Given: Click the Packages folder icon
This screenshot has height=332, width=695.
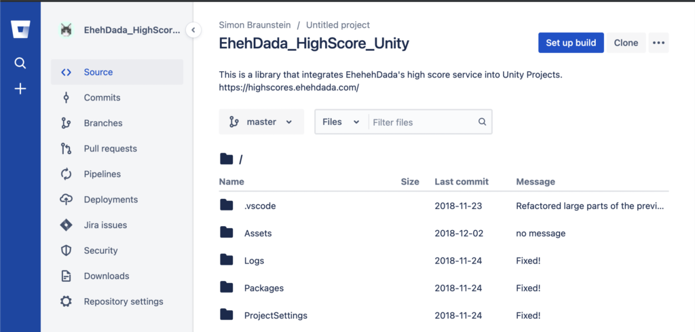Looking at the screenshot, I should point(227,288).
